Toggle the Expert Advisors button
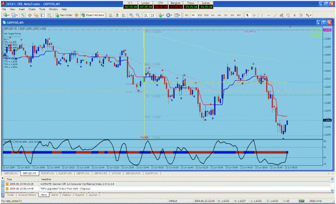Screen dimensions: 336x204 (x=92, y=15)
